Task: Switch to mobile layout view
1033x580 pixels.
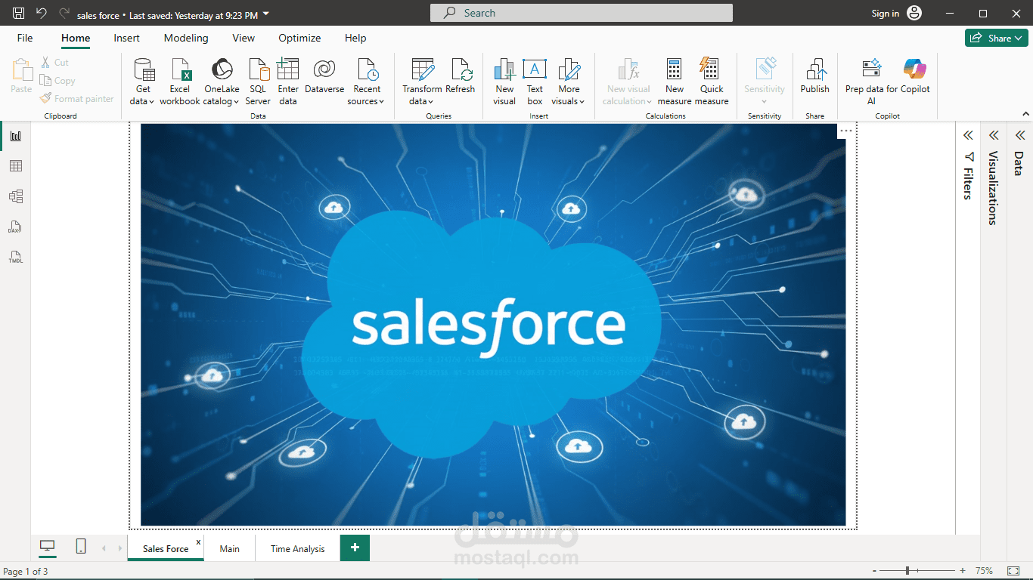Action: coord(81,547)
